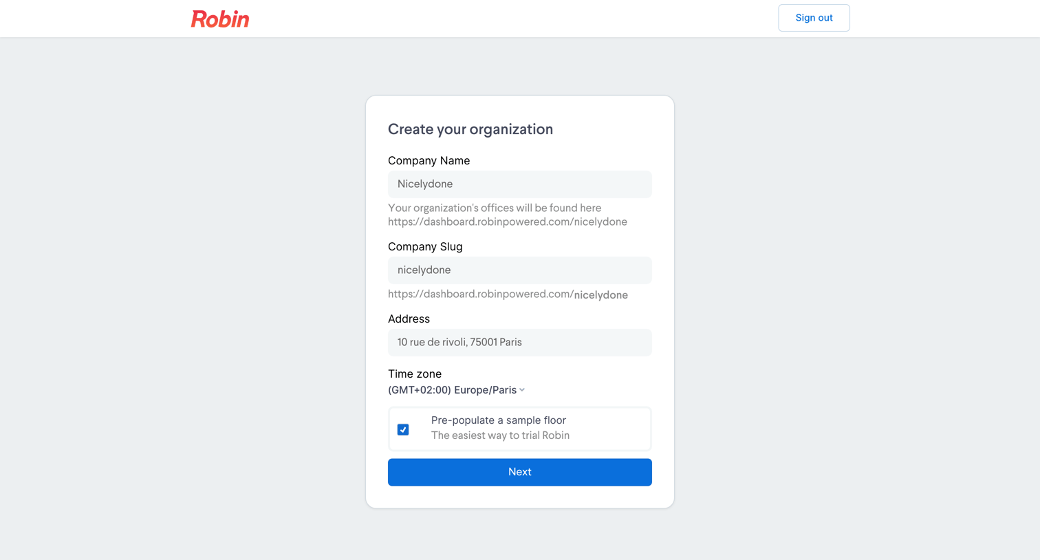
Task: Click the URL under the Company Slug field
Action: tap(508, 294)
